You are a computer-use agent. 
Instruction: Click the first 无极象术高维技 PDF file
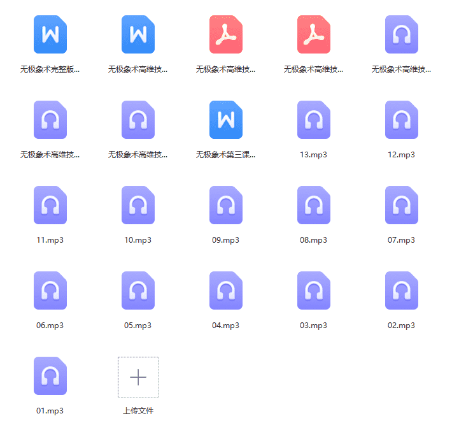pos(226,34)
